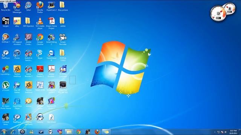
Task: Click the HP icon on taskbar
Action: click(23, 132)
